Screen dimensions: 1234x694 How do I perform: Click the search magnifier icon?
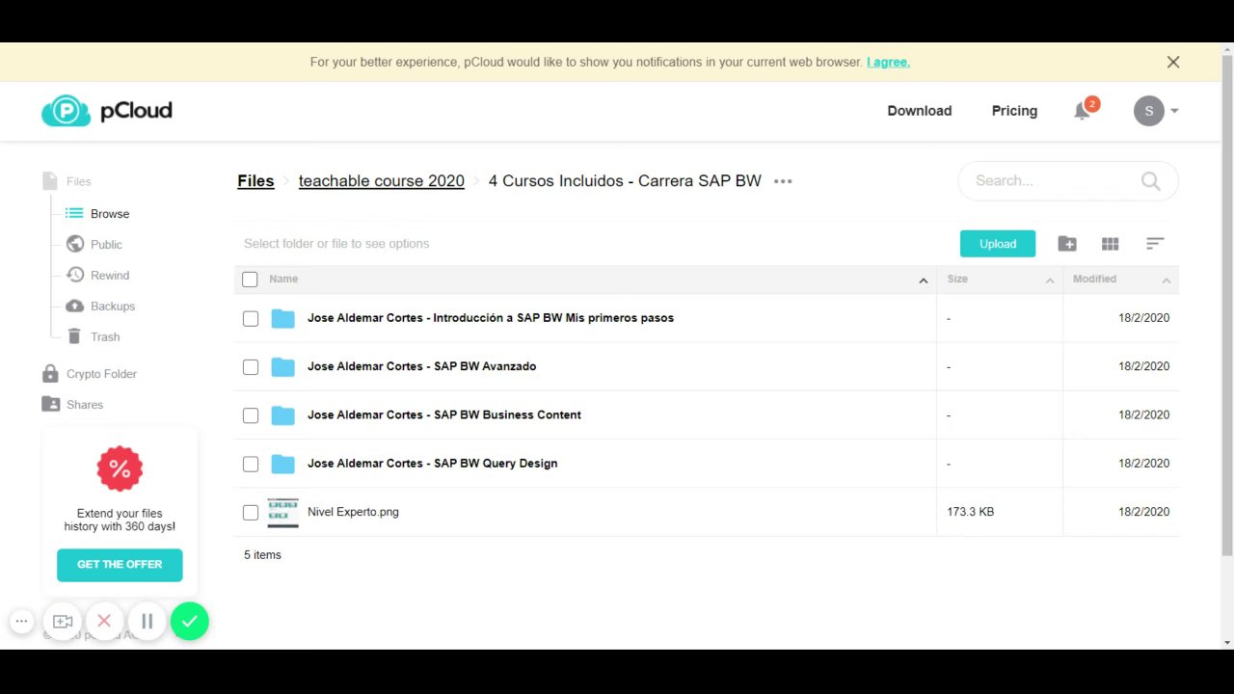(x=1150, y=181)
